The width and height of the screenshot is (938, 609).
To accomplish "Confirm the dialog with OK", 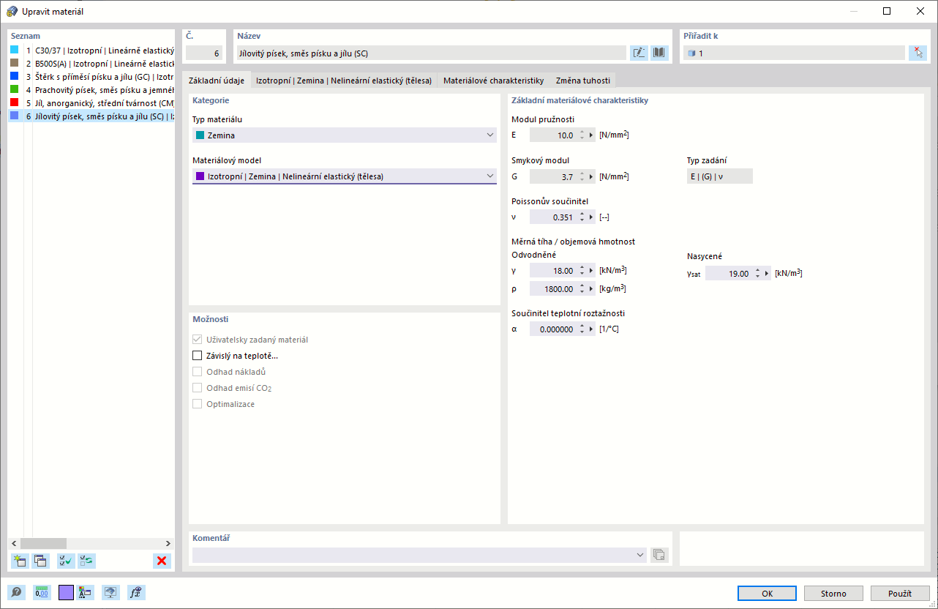I will pyautogui.click(x=767, y=593).
